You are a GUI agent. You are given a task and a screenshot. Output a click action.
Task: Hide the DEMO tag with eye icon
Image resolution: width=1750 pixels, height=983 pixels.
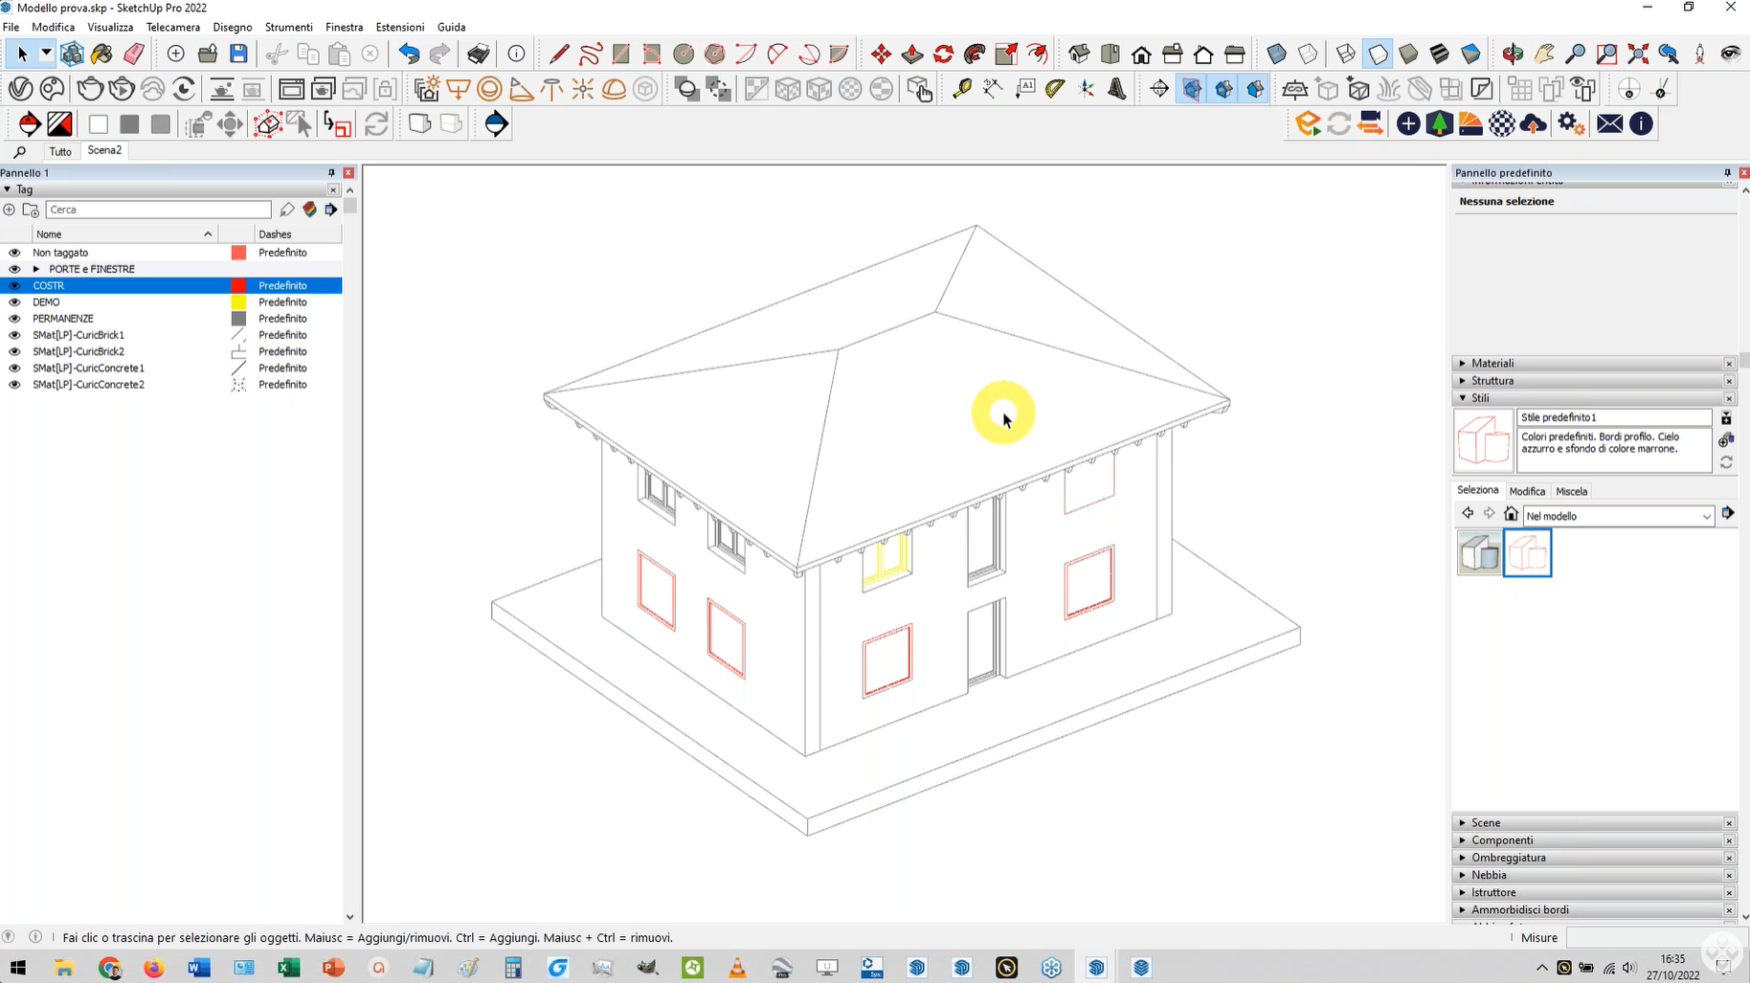point(14,302)
